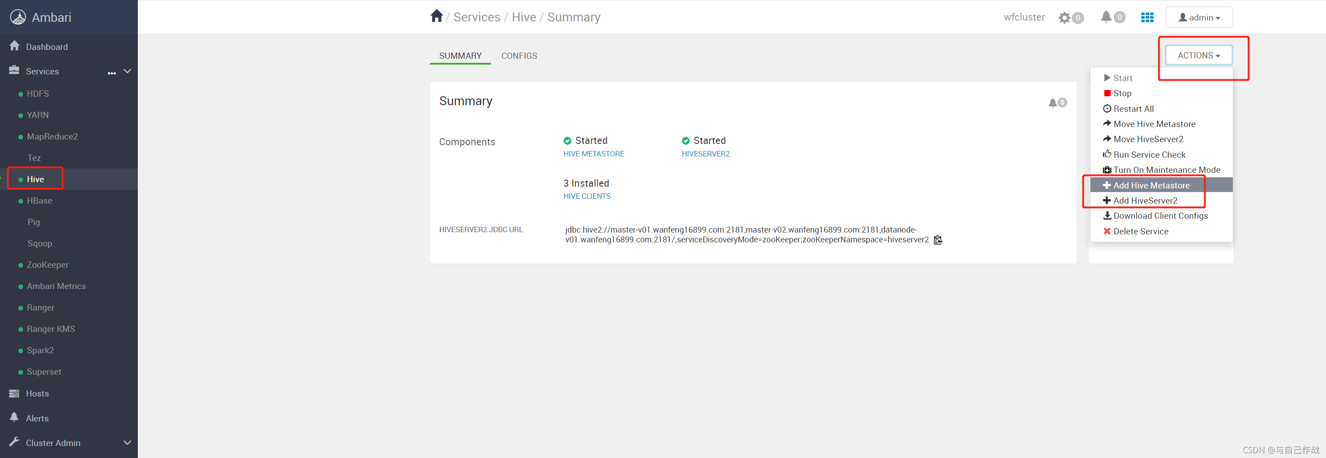The width and height of the screenshot is (1326, 458).
Task: Click Summary in the breadcrumb
Action: click(574, 17)
